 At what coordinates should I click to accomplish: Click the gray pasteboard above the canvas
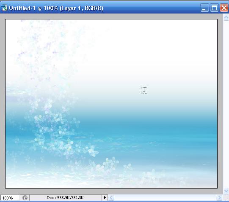111,16
